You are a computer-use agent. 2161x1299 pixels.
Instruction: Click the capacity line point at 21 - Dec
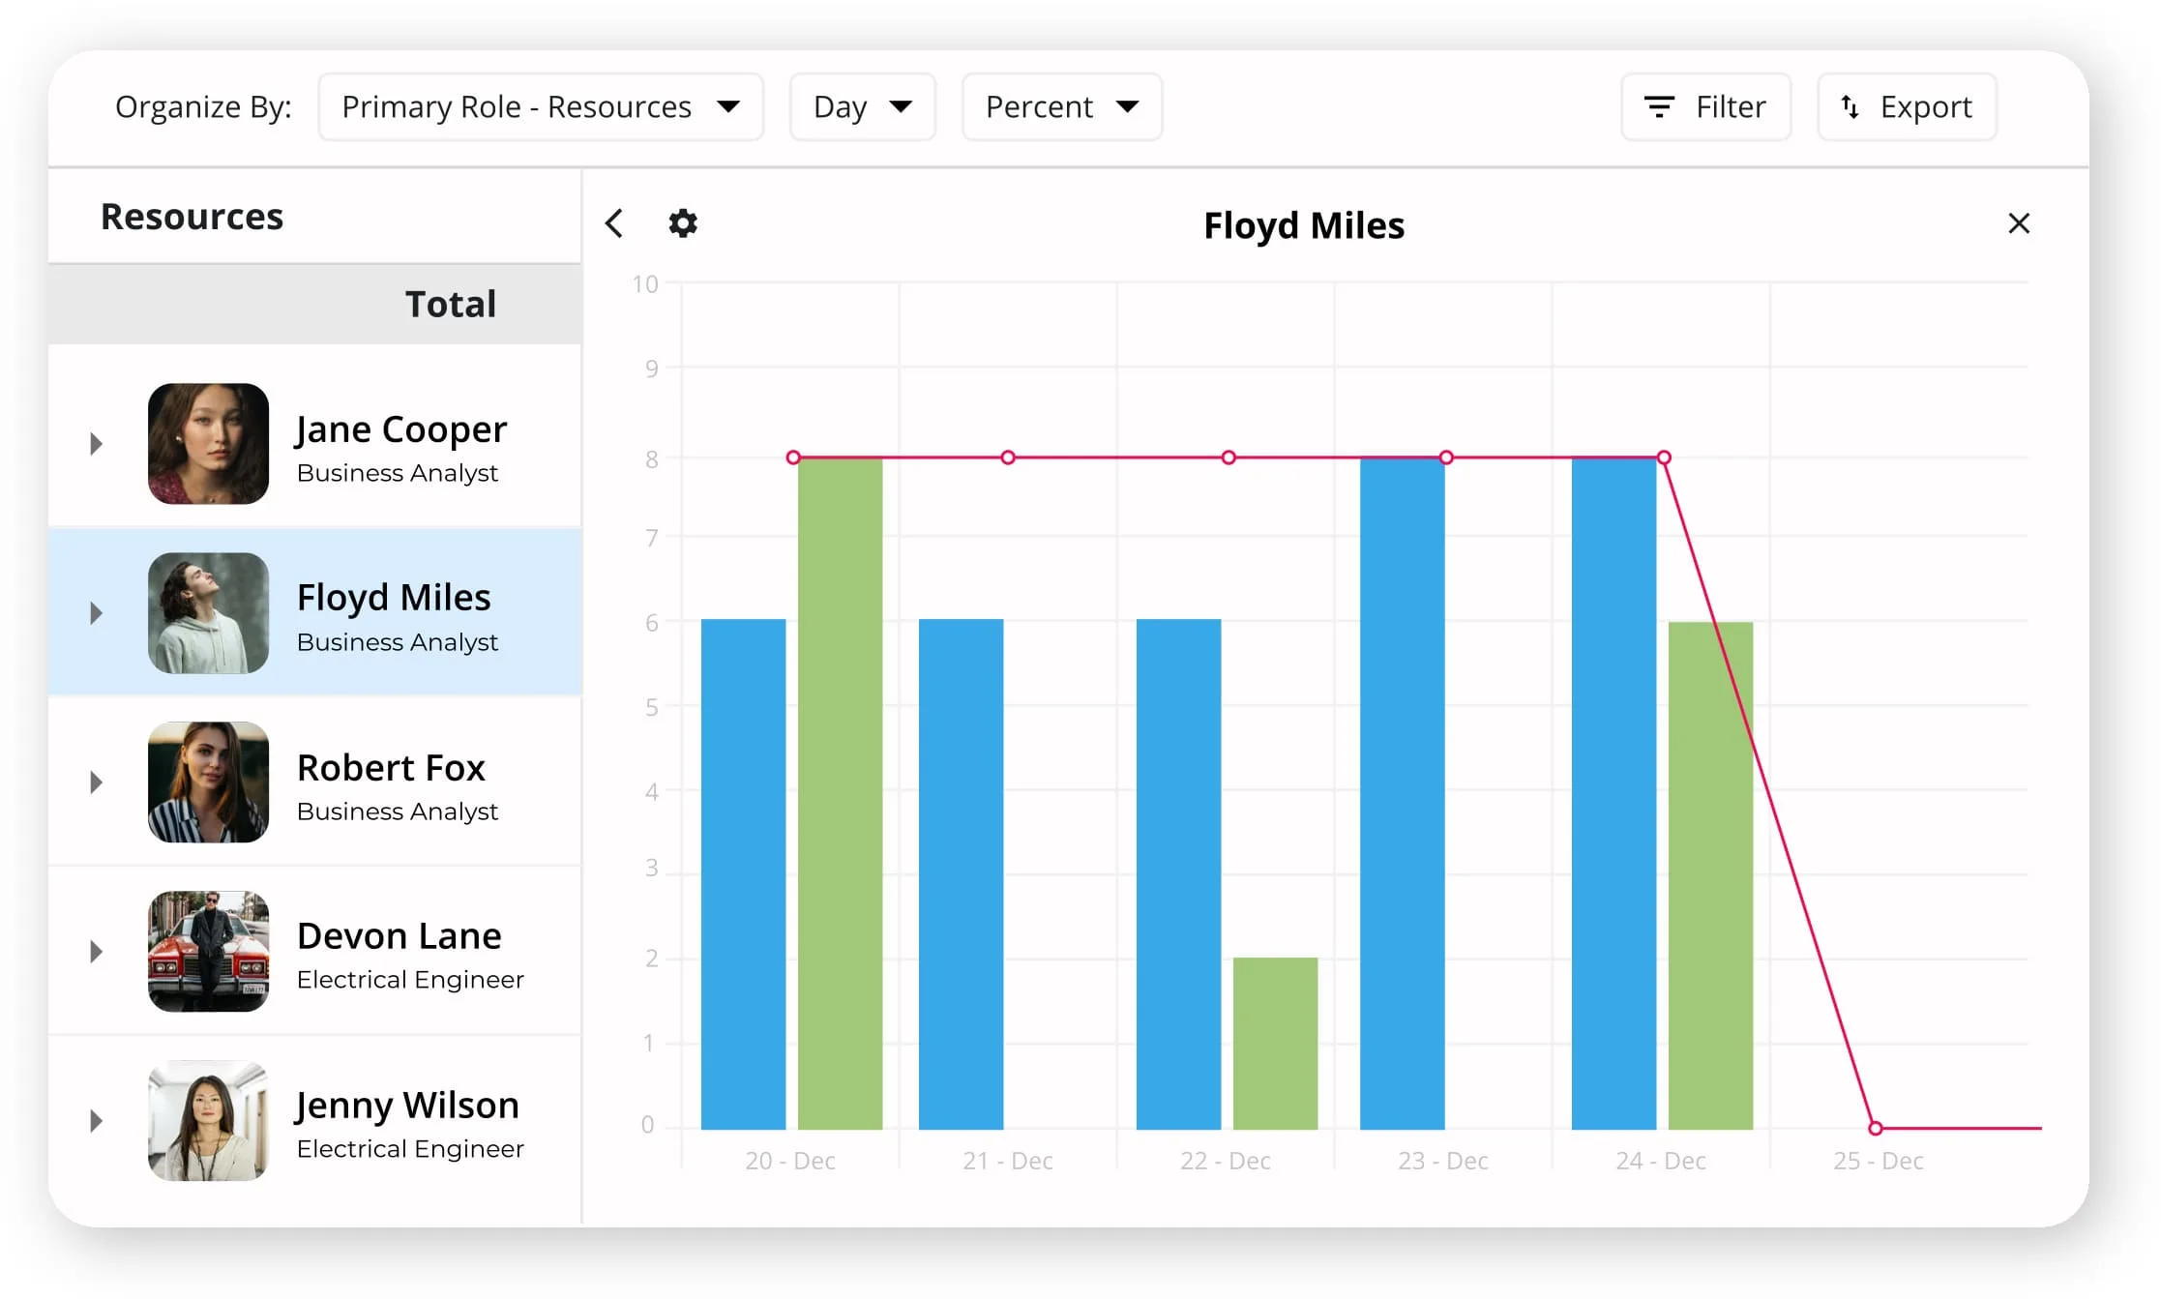click(x=1008, y=458)
